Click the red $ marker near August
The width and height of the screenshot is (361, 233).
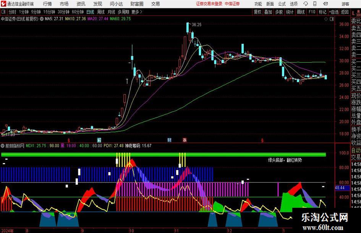click(69, 140)
